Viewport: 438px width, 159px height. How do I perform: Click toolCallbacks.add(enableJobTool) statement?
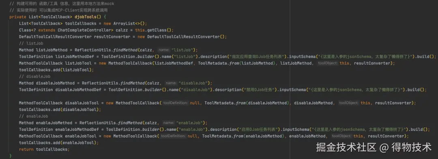pyautogui.click(x=59, y=142)
